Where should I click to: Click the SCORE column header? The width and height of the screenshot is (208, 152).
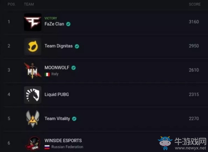click(x=195, y=4)
